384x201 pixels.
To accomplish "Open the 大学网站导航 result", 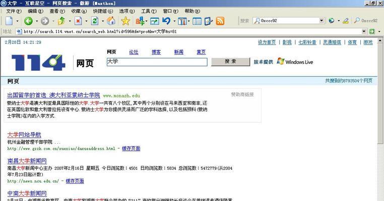I will 24,135.
